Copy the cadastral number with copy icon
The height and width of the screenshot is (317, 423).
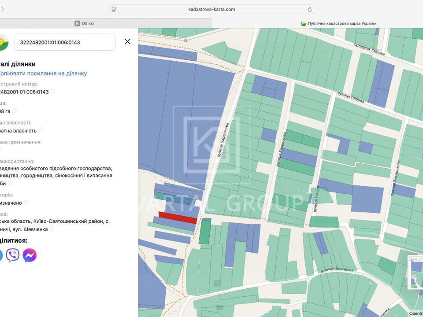tap(53, 92)
